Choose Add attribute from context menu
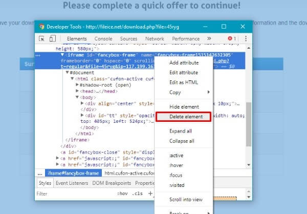307x214 pixels. (x=184, y=62)
